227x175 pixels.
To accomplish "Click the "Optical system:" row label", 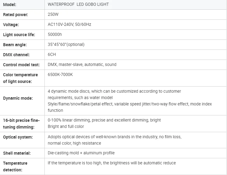I will coord(18,137).
